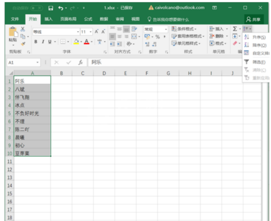Open the font size dropdown
Viewport: 271px width, 221px height.
tap(90, 32)
